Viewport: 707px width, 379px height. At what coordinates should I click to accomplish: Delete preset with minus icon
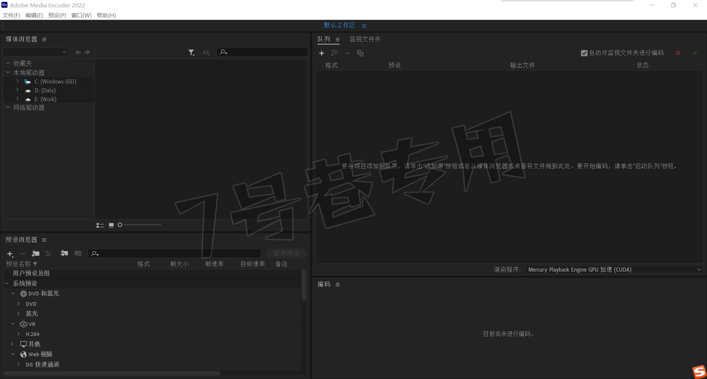point(22,254)
